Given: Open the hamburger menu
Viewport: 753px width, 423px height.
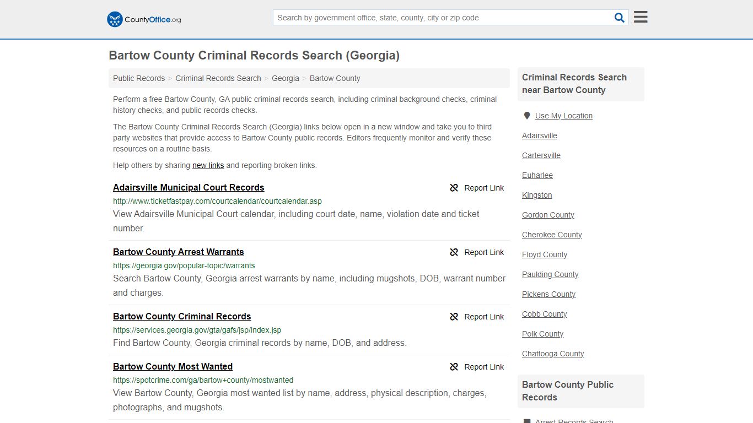Looking at the screenshot, I should click(641, 17).
